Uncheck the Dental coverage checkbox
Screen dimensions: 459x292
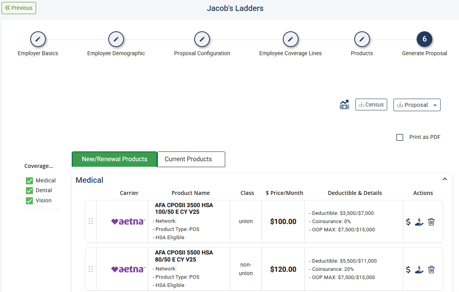tap(29, 191)
